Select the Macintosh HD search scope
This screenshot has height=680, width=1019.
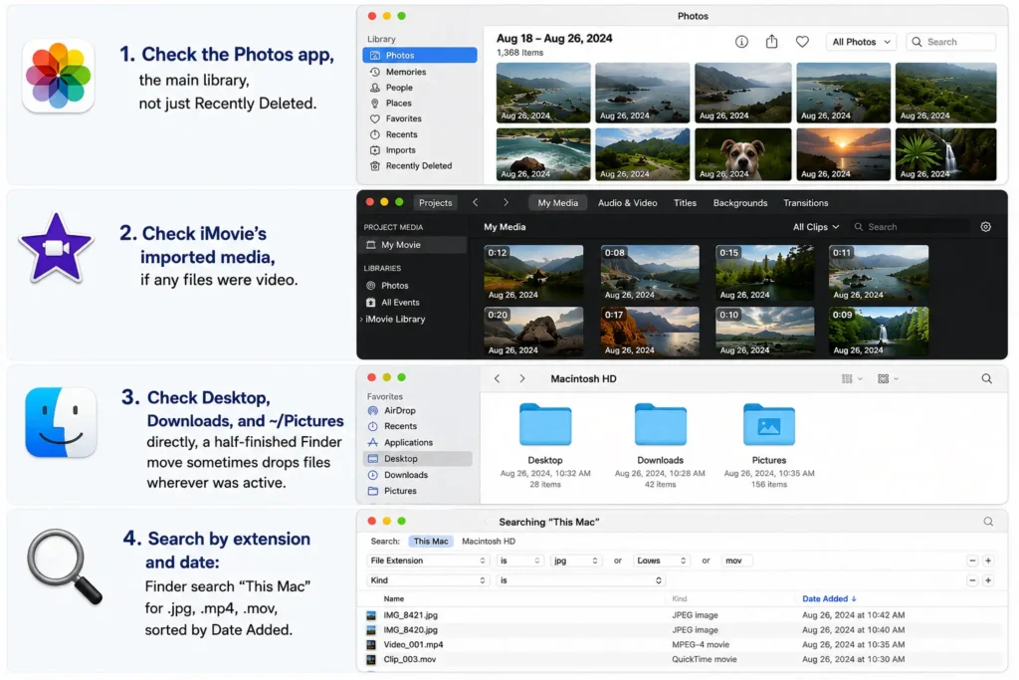pos(488,541)
